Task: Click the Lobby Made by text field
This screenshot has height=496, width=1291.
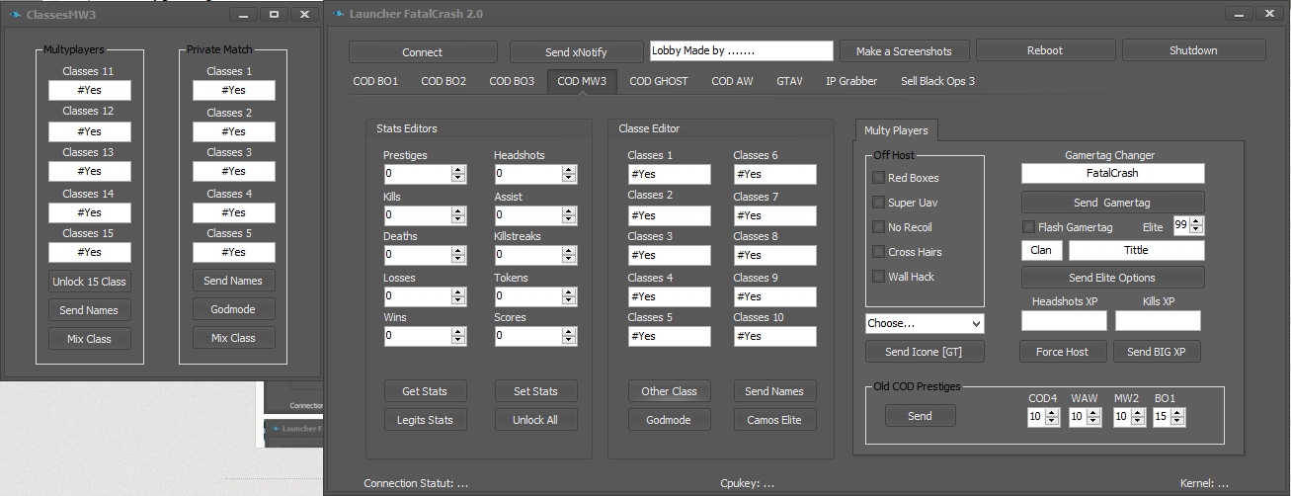Action: click(742, 50)
